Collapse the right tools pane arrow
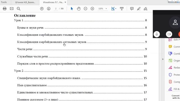This screenshot has width=180, height=101. coord(163,59)
